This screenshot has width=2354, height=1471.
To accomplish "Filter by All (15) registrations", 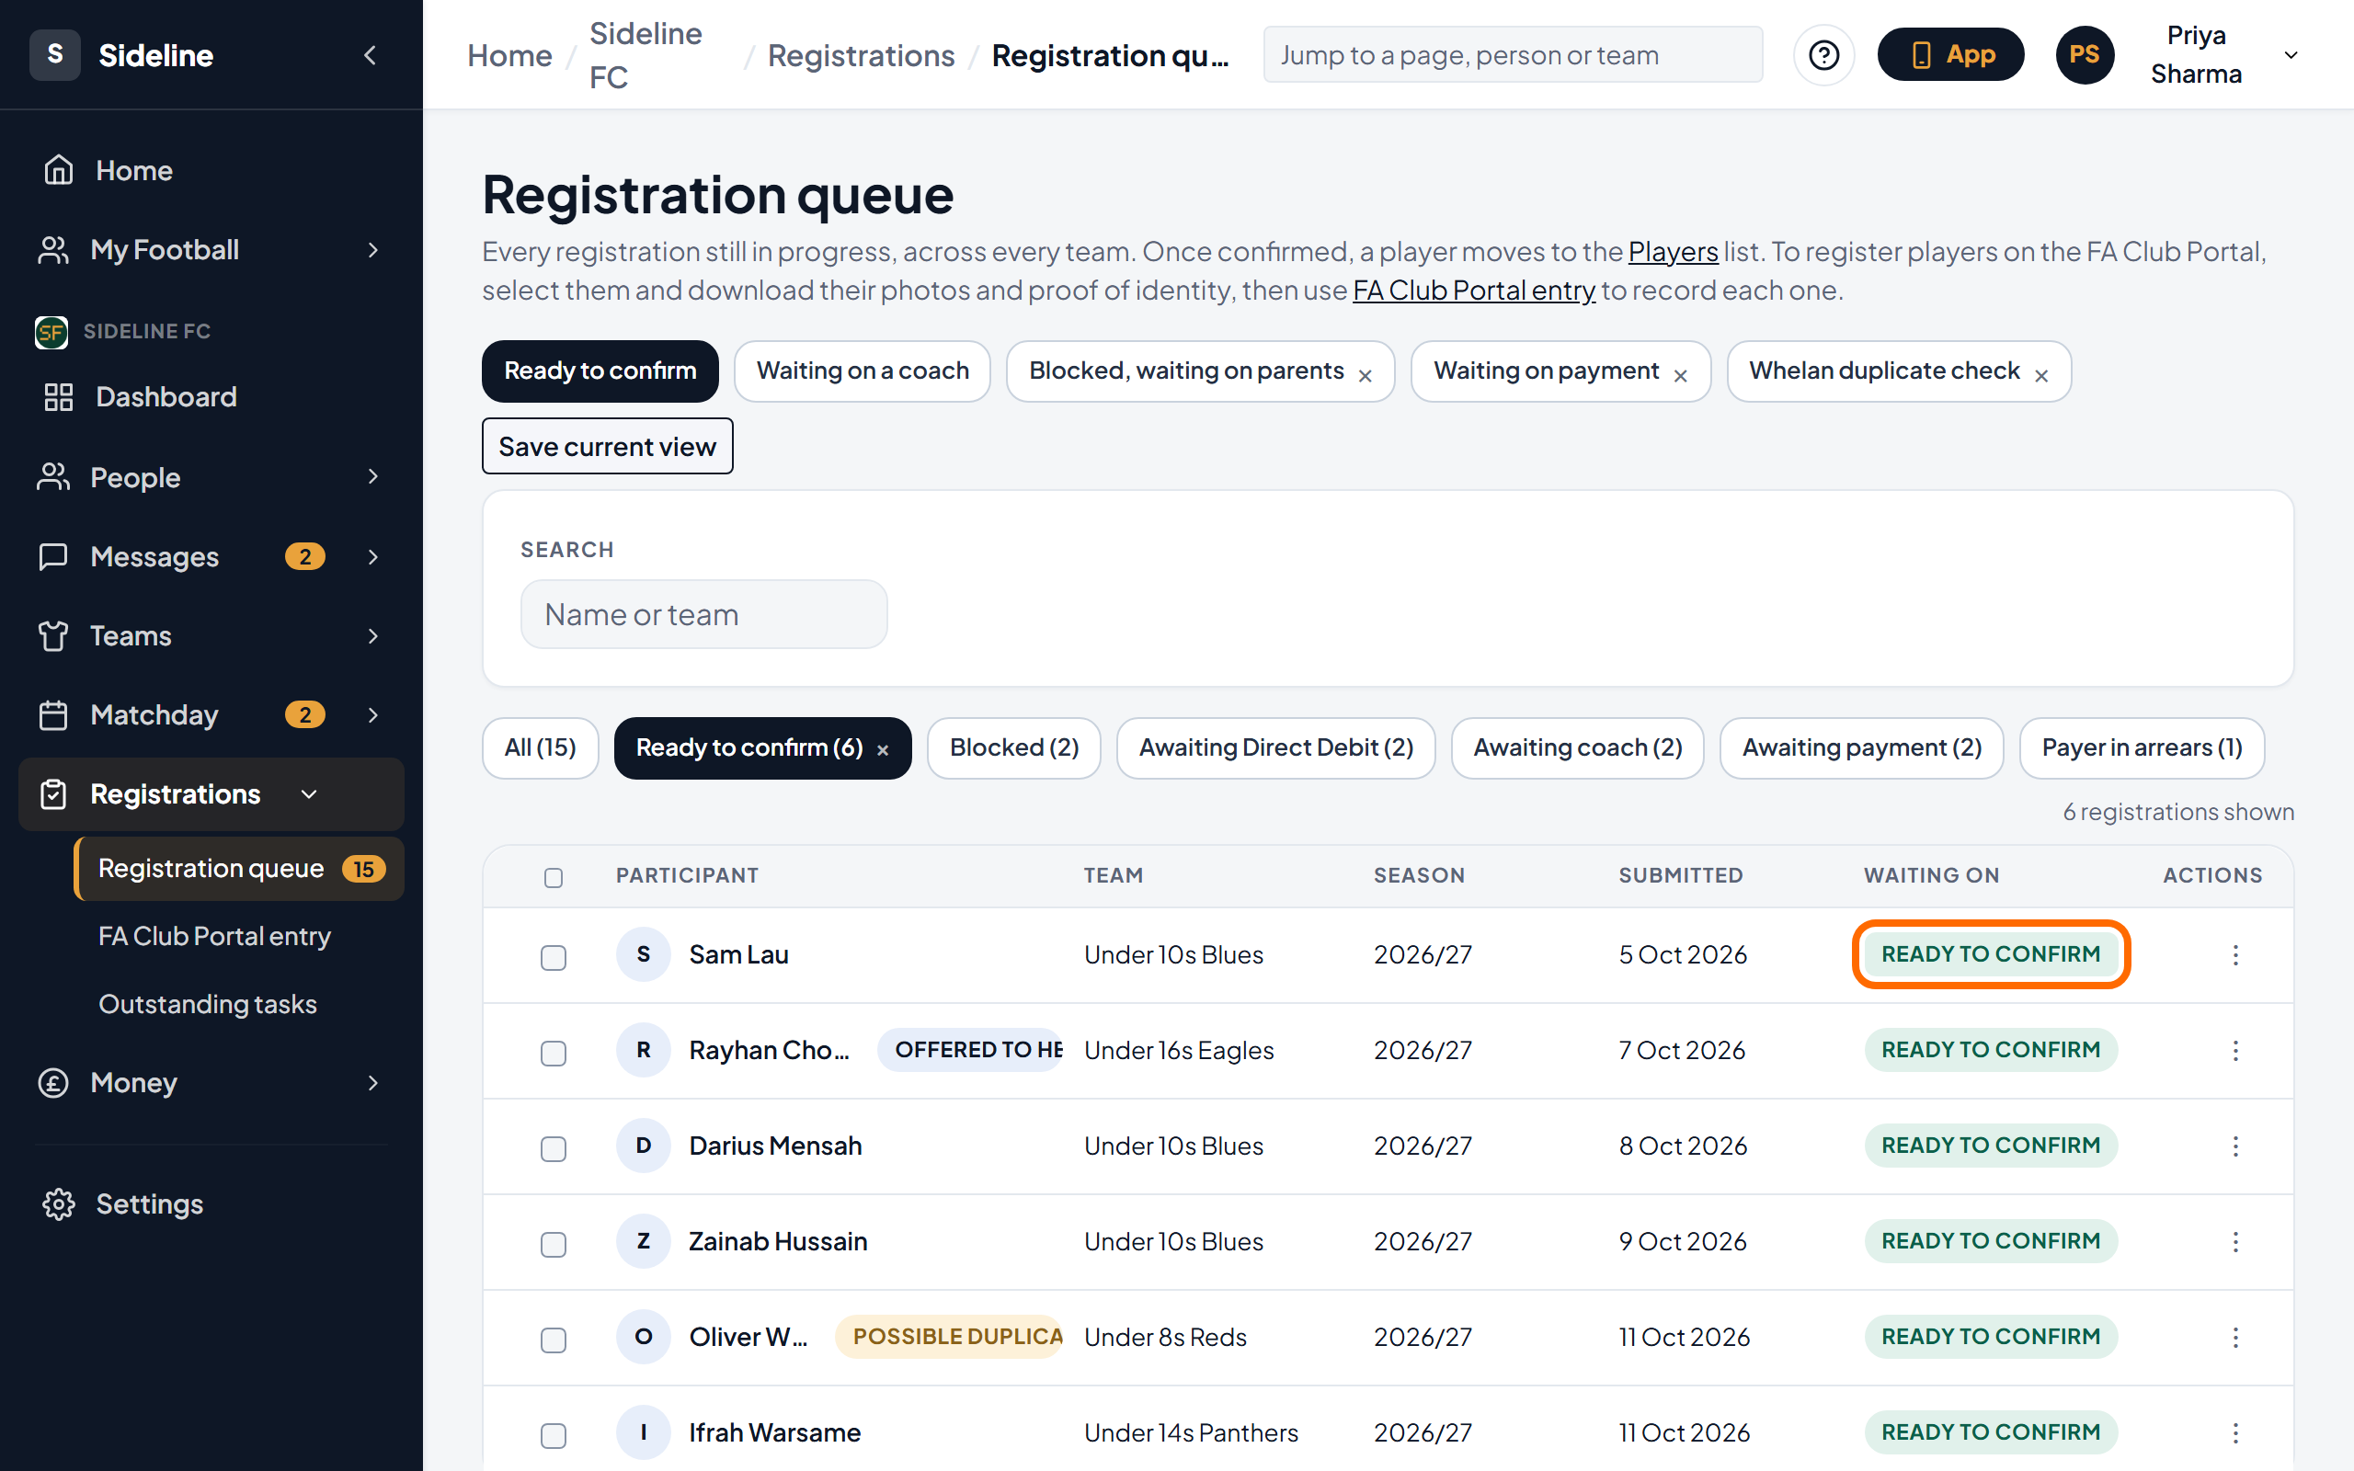I will [540, 747].
